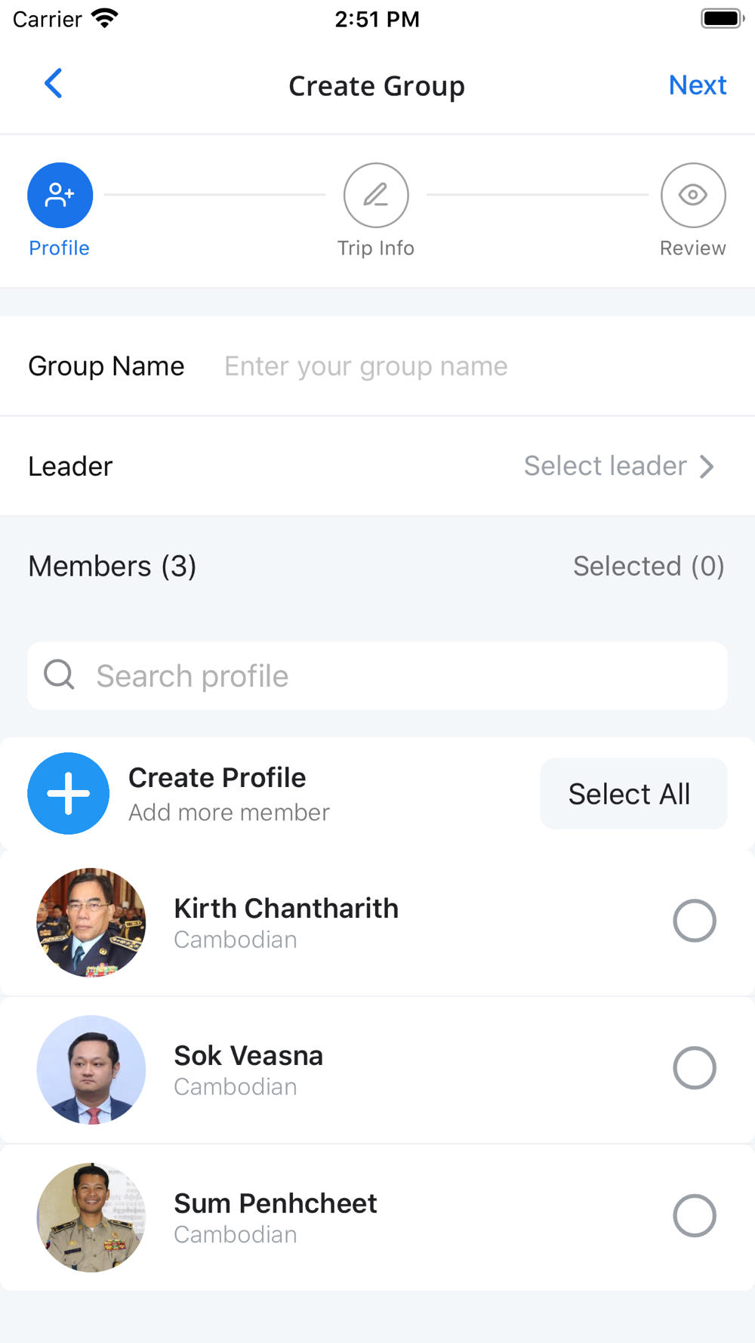The height and width of the screenshot is (1343, 755).
Task: Check the battery status icon
Action: pyautogui.click(x=723, y=18)
